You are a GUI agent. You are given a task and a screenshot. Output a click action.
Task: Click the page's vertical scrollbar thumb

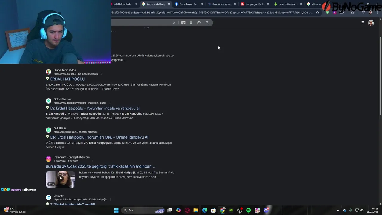point(380,76)
